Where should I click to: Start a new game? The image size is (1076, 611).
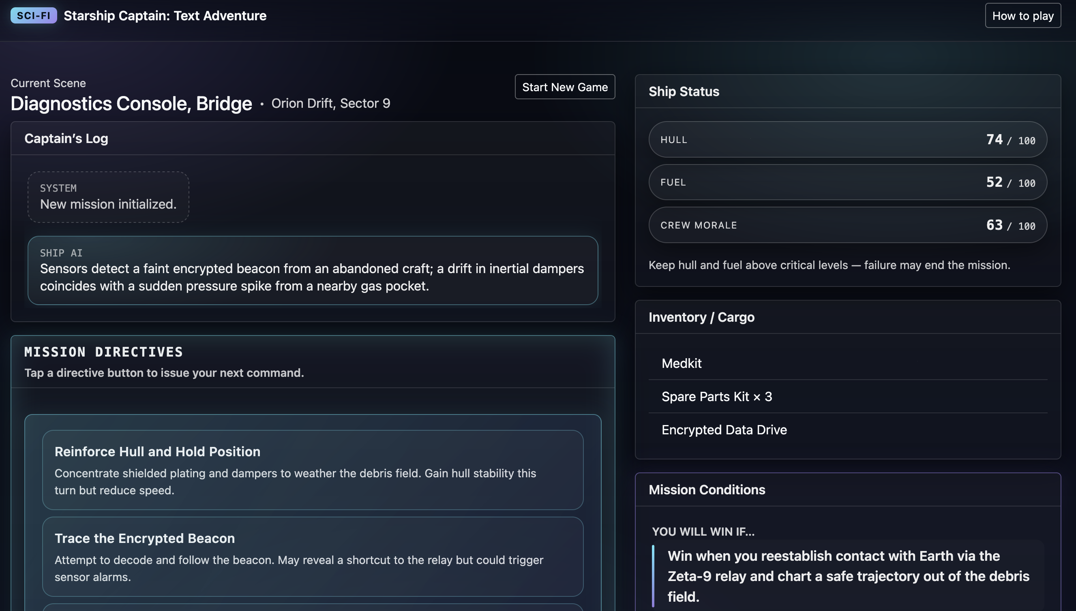click(x=565, y=87)
